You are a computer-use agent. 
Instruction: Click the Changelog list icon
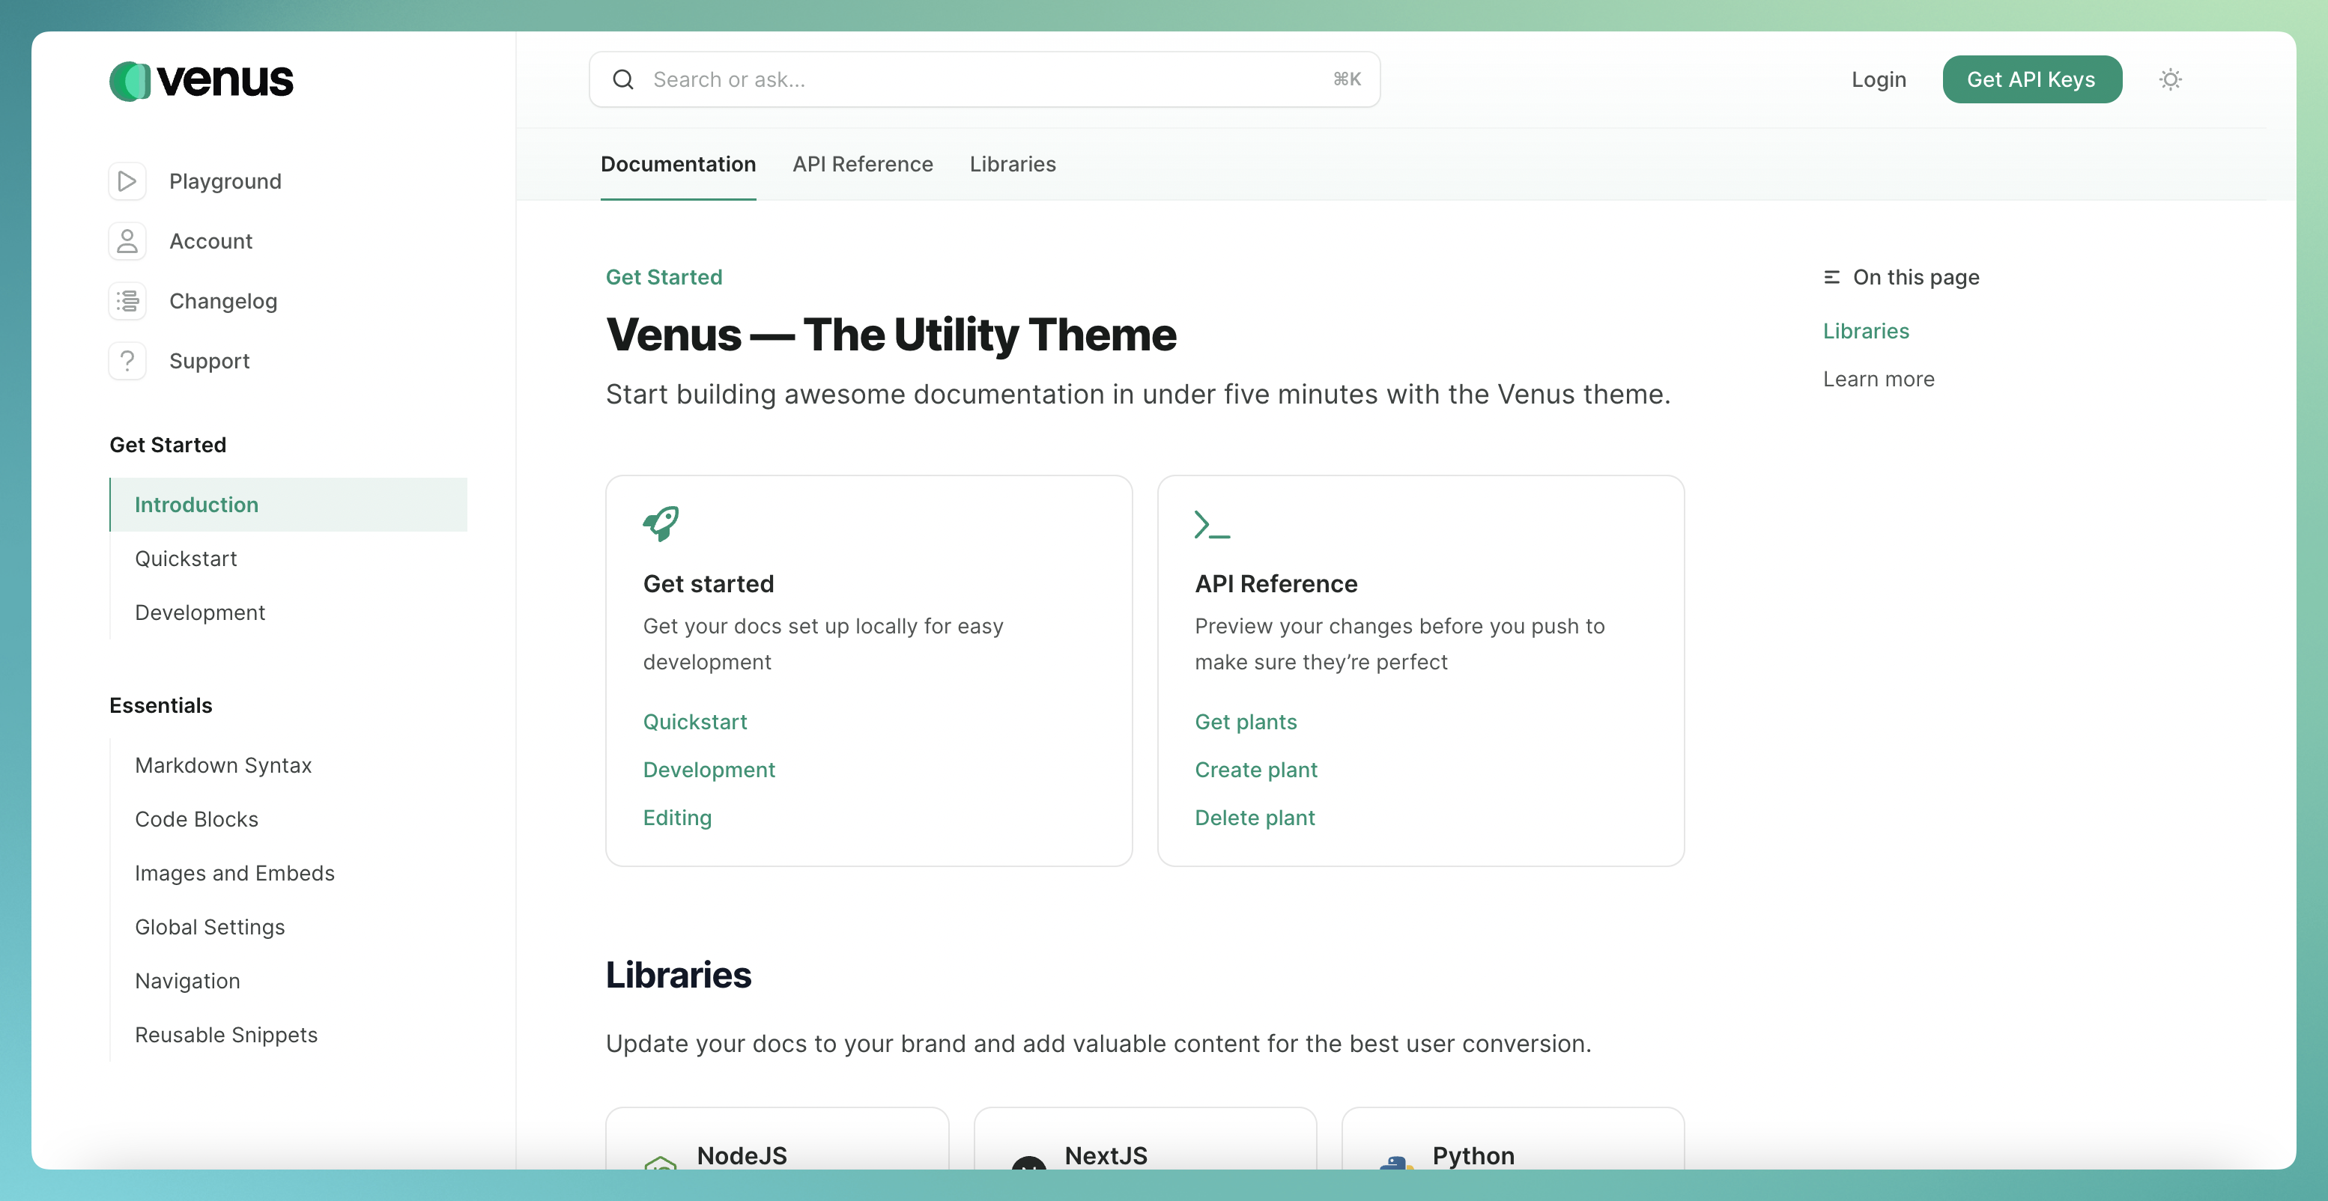tap(127, 301)
